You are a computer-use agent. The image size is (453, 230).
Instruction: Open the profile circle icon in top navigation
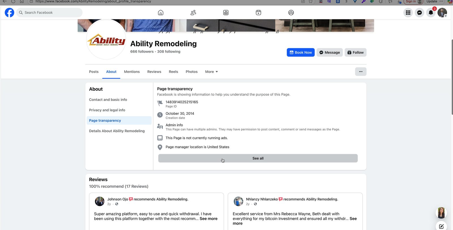(x=291, y=12)
